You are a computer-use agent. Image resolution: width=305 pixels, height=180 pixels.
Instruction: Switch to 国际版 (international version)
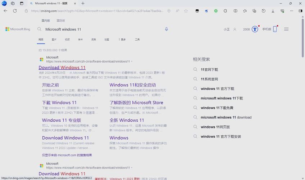pos(61,21)
